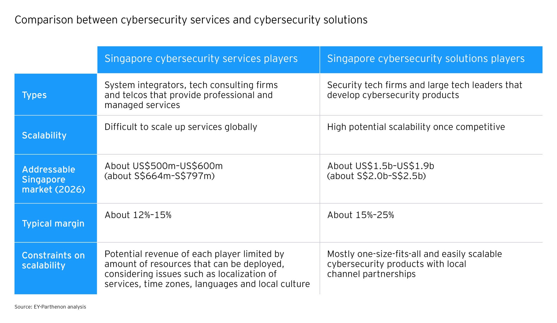557x323 pixels.
Task: Click the 'Source: EY-Parthenon analysis' footnote
Action: point(50,307)
